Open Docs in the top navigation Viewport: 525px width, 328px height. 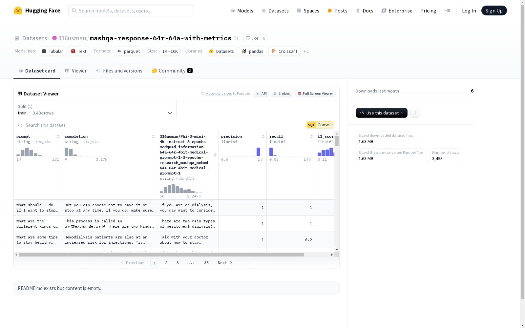coord(365,10)
